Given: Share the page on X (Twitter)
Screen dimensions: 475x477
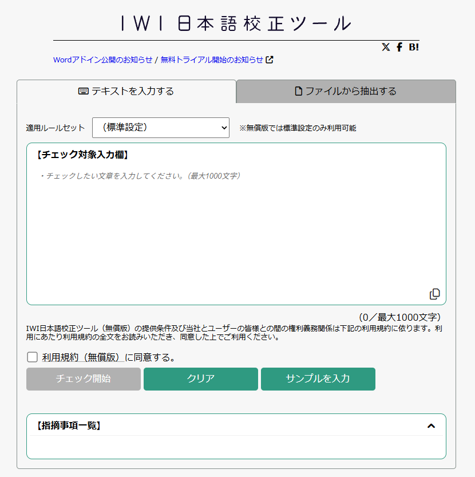Looking at the screenshot, I should coord(386,47).
